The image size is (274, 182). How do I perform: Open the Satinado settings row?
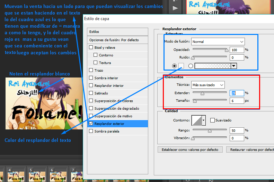(118, 93)
